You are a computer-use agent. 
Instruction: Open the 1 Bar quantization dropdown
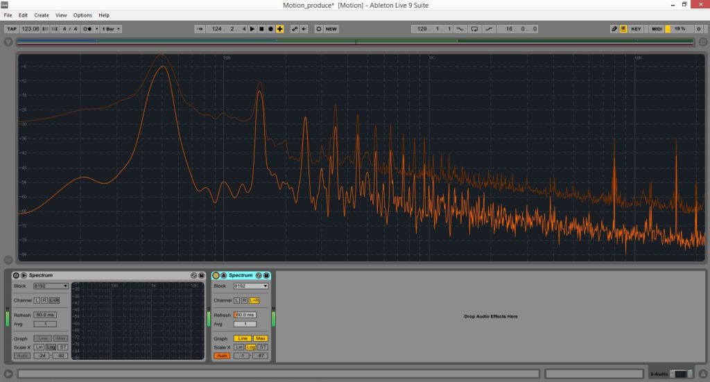(111, 29)
